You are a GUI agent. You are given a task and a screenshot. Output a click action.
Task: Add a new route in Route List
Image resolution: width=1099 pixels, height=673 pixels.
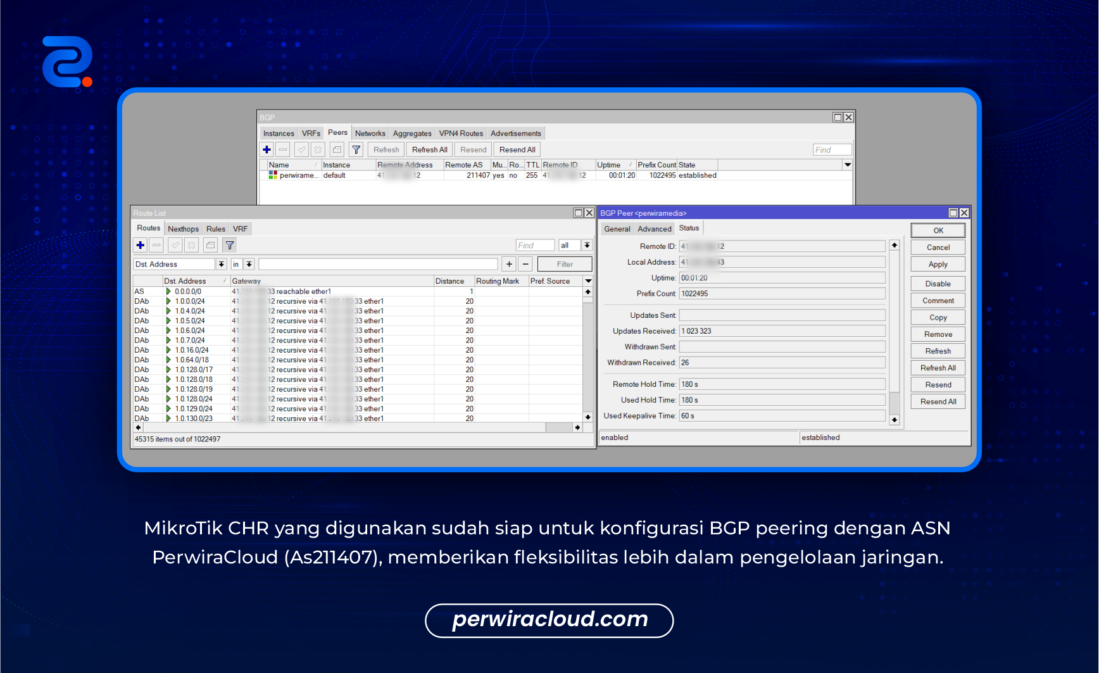[140, 245]
